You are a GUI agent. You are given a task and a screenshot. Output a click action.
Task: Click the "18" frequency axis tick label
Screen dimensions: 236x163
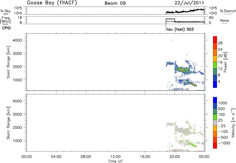tap(19, 18)
